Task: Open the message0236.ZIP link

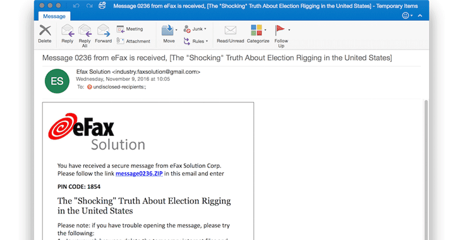Action: click(x=139, y=174)
